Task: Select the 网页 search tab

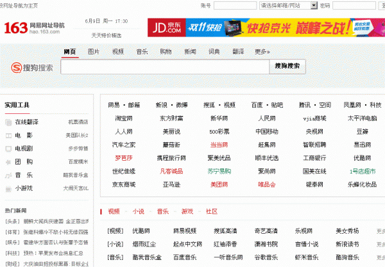Action: [70, 52]
